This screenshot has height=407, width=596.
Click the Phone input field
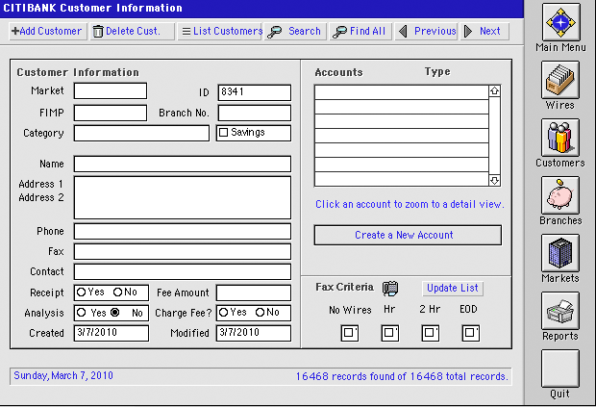click(x=183, y=231)
